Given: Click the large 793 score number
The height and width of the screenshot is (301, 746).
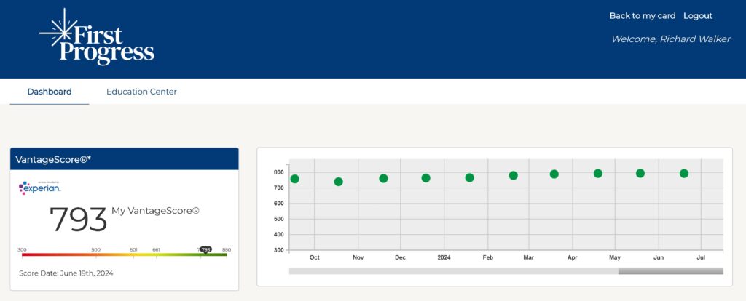Looking at the screenshot, I should pos(78,220).
